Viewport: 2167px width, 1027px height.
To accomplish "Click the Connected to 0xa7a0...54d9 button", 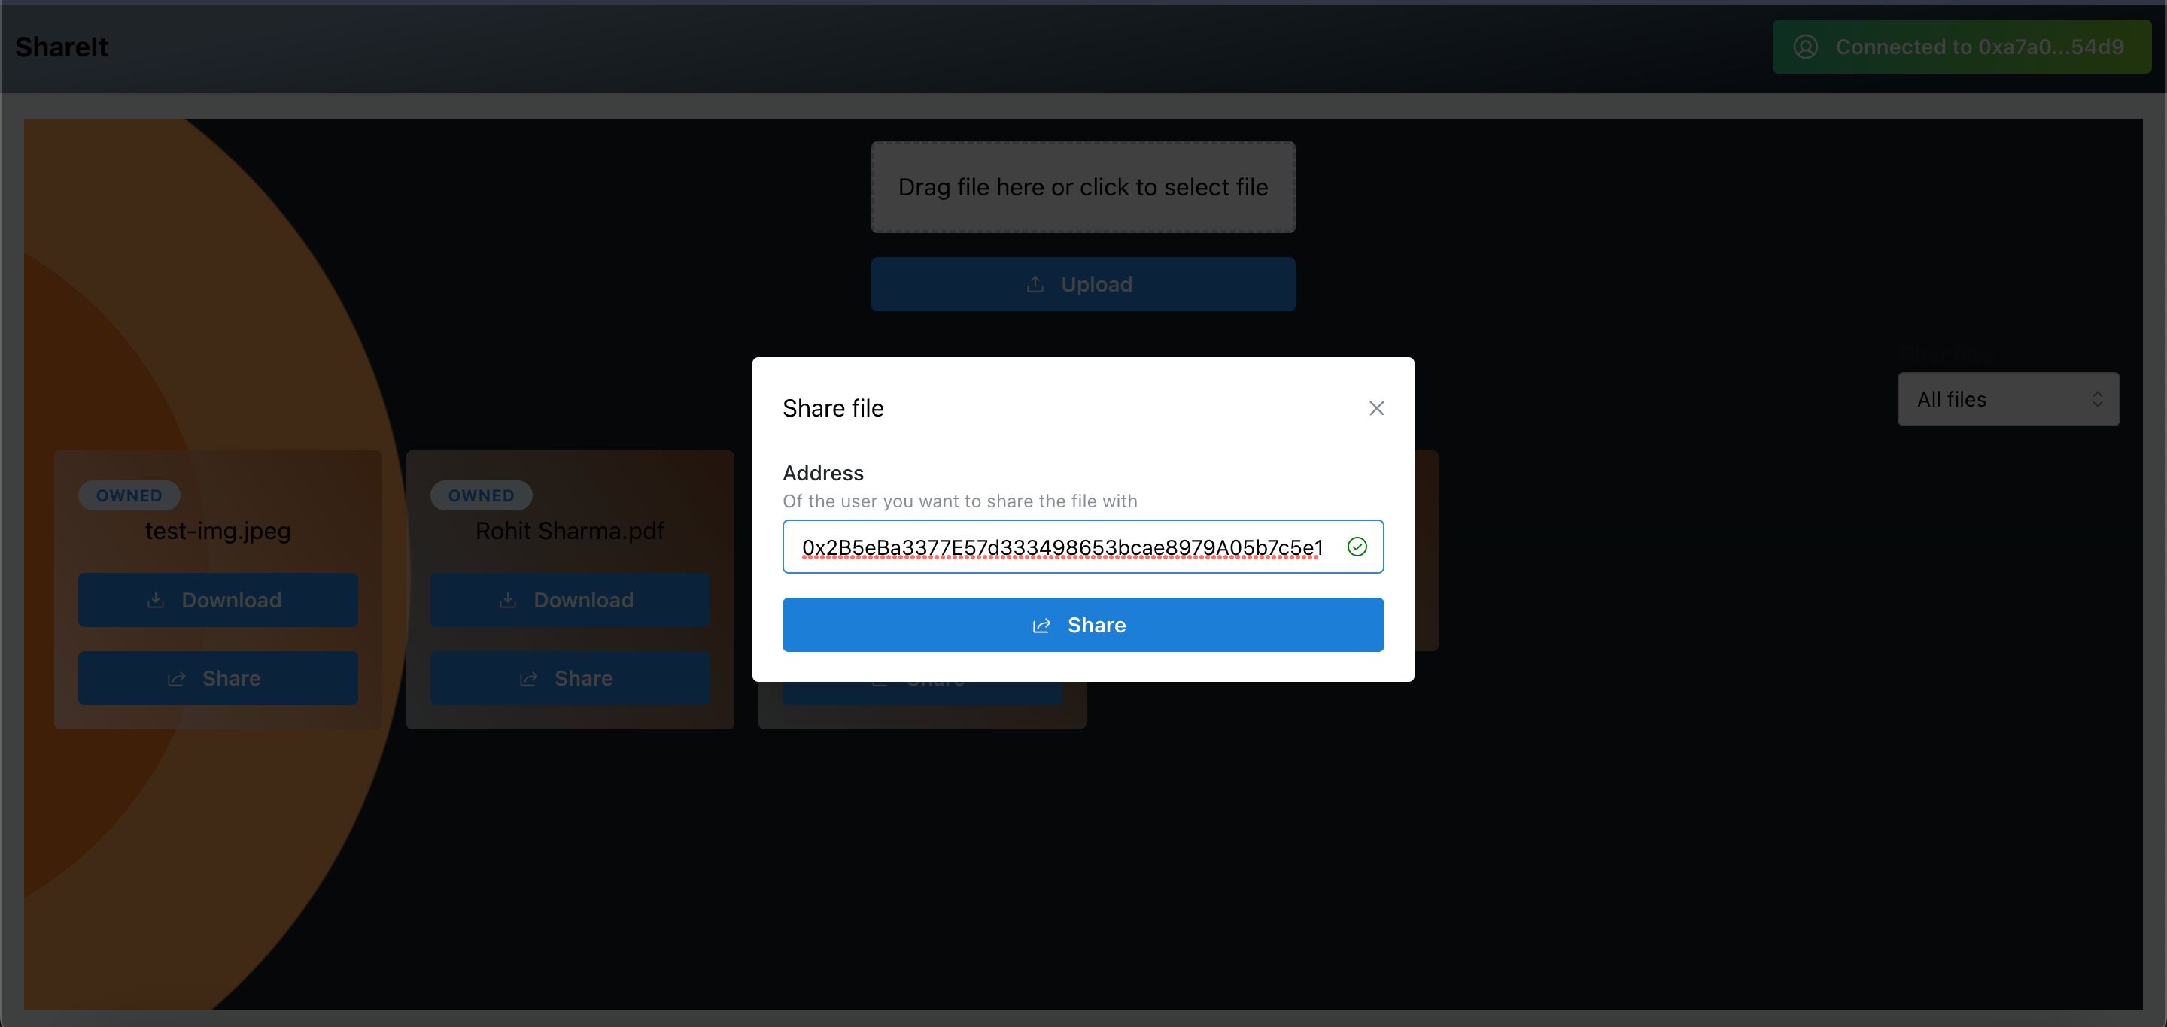I will pyautogui.click(x=1961, y=47).
